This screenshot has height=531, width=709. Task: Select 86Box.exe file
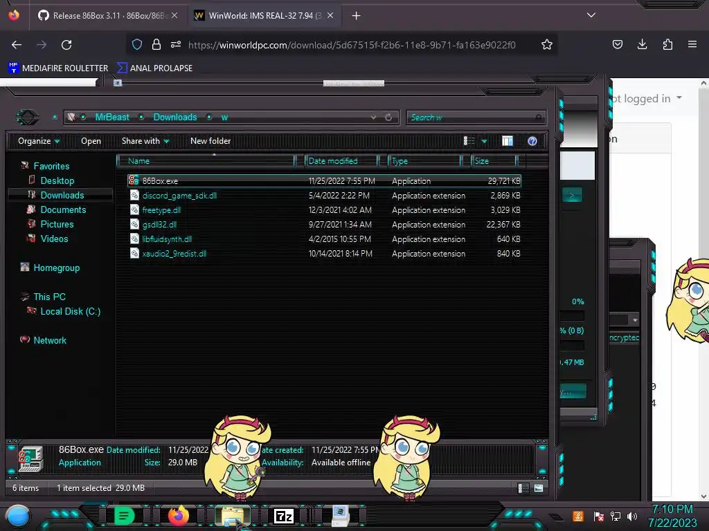click(x=324, y=181)
